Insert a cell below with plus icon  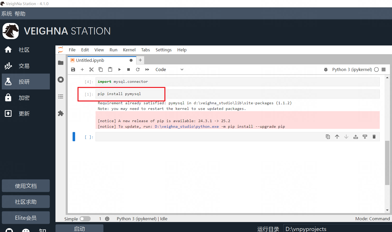tap(82, 69)
